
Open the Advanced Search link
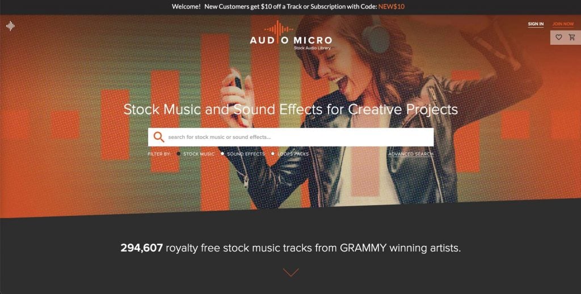click(411, 154)
